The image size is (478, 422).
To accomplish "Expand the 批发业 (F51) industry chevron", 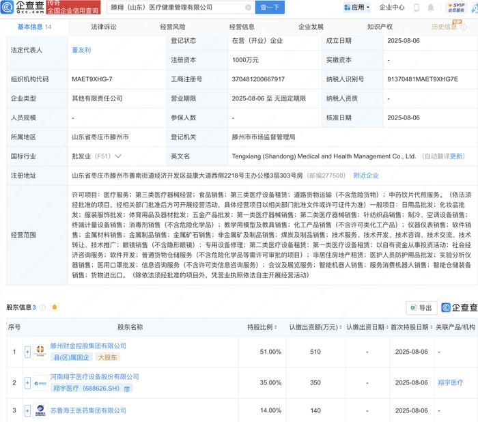I will tap(118, 156).
